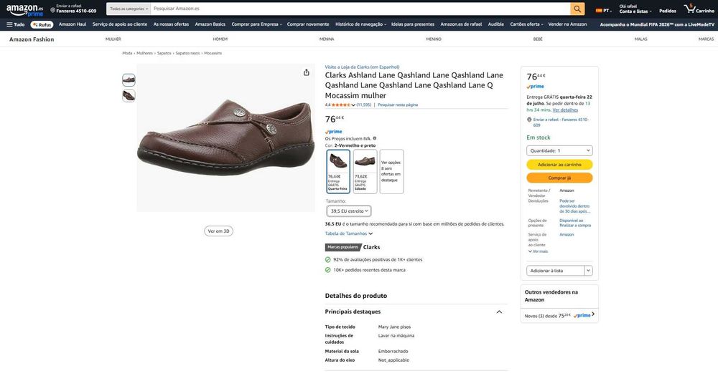Open As nossas ofertas nav item
Screen dimensions: 718x376
[171, 24]
